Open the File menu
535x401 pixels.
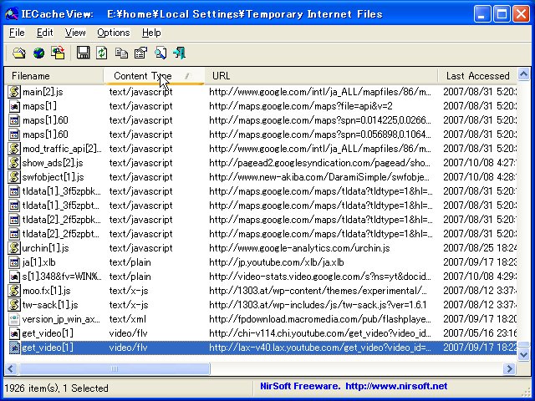click(x=17, y=33)
